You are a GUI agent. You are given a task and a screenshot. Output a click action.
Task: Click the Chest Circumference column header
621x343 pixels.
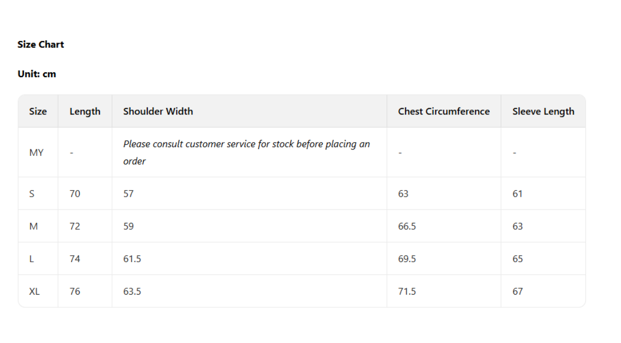click(x=443, y=111)
